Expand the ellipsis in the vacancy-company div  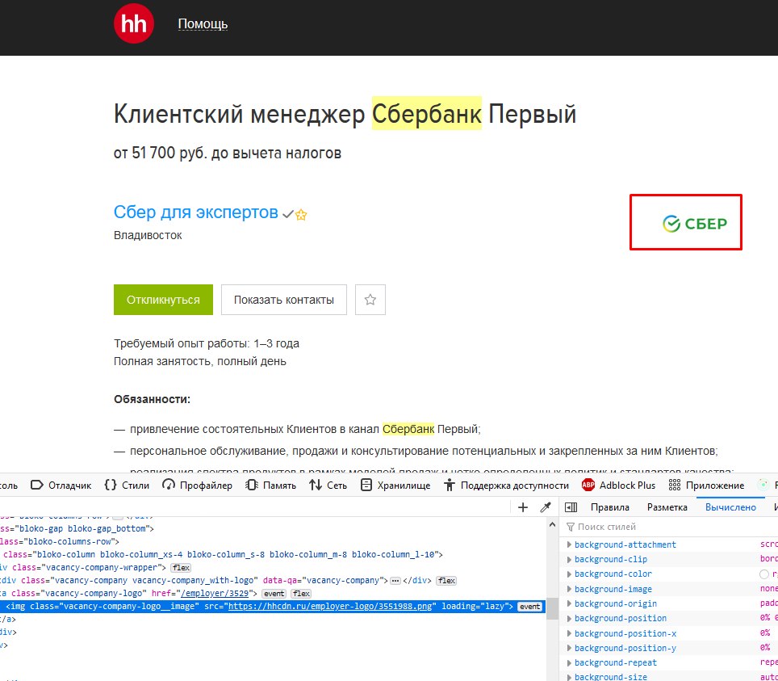[x=395, y=580]
